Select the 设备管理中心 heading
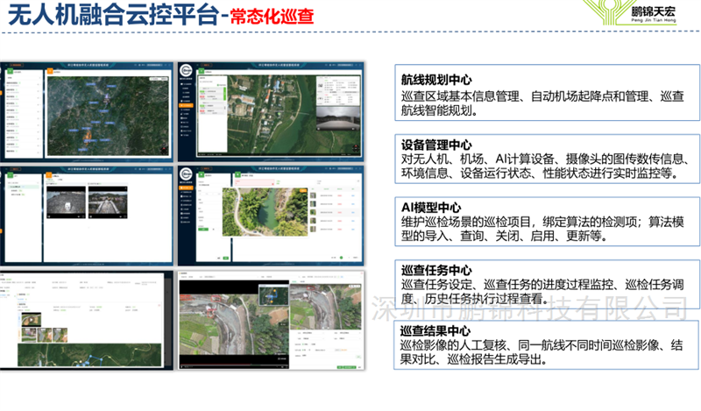 (436, 145)
